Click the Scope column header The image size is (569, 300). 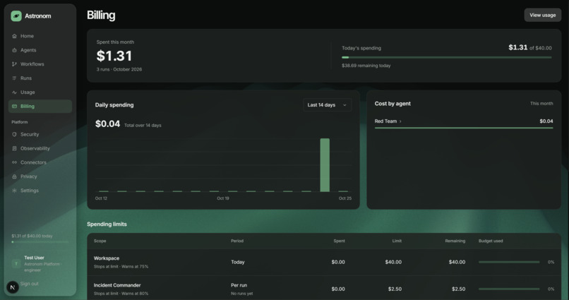click(x=100, y=241)
